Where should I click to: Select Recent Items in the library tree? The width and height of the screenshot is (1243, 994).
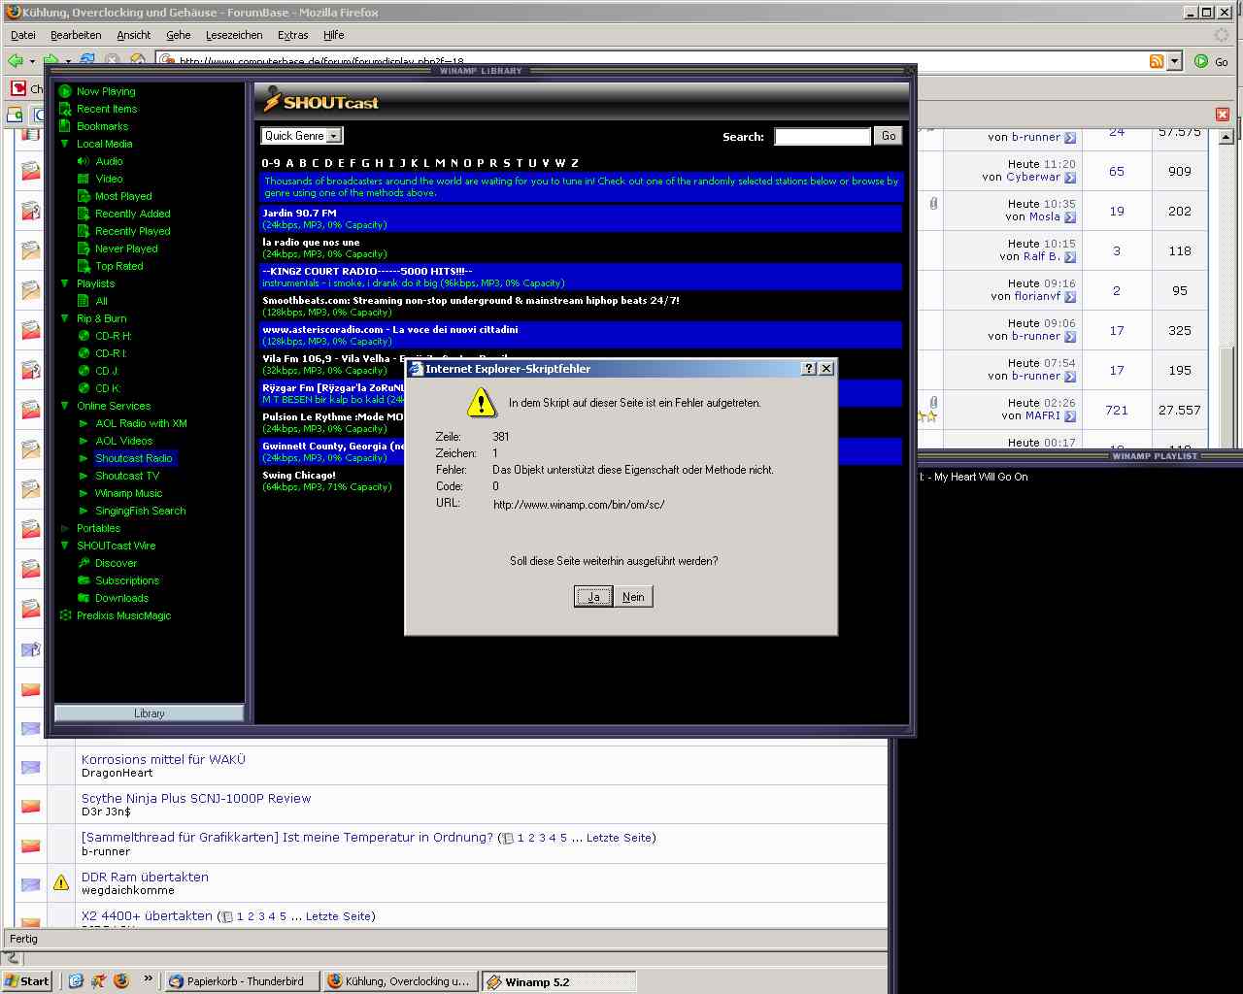coord(107,109)
